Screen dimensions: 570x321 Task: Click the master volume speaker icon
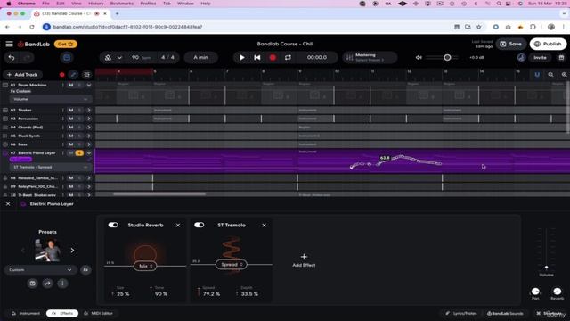click(x=419, y=57)
